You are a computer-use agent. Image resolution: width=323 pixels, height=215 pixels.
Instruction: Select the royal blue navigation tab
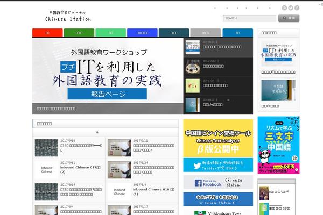(142, 33)
